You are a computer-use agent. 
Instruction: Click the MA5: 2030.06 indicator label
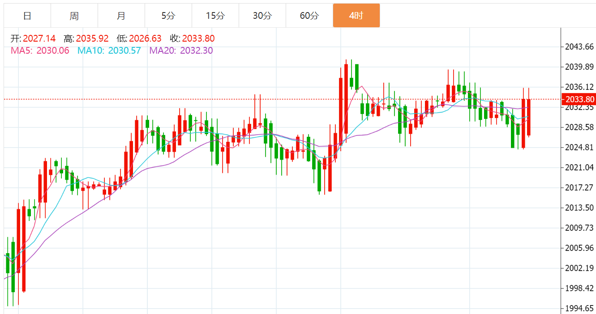[x=40, y=51]
